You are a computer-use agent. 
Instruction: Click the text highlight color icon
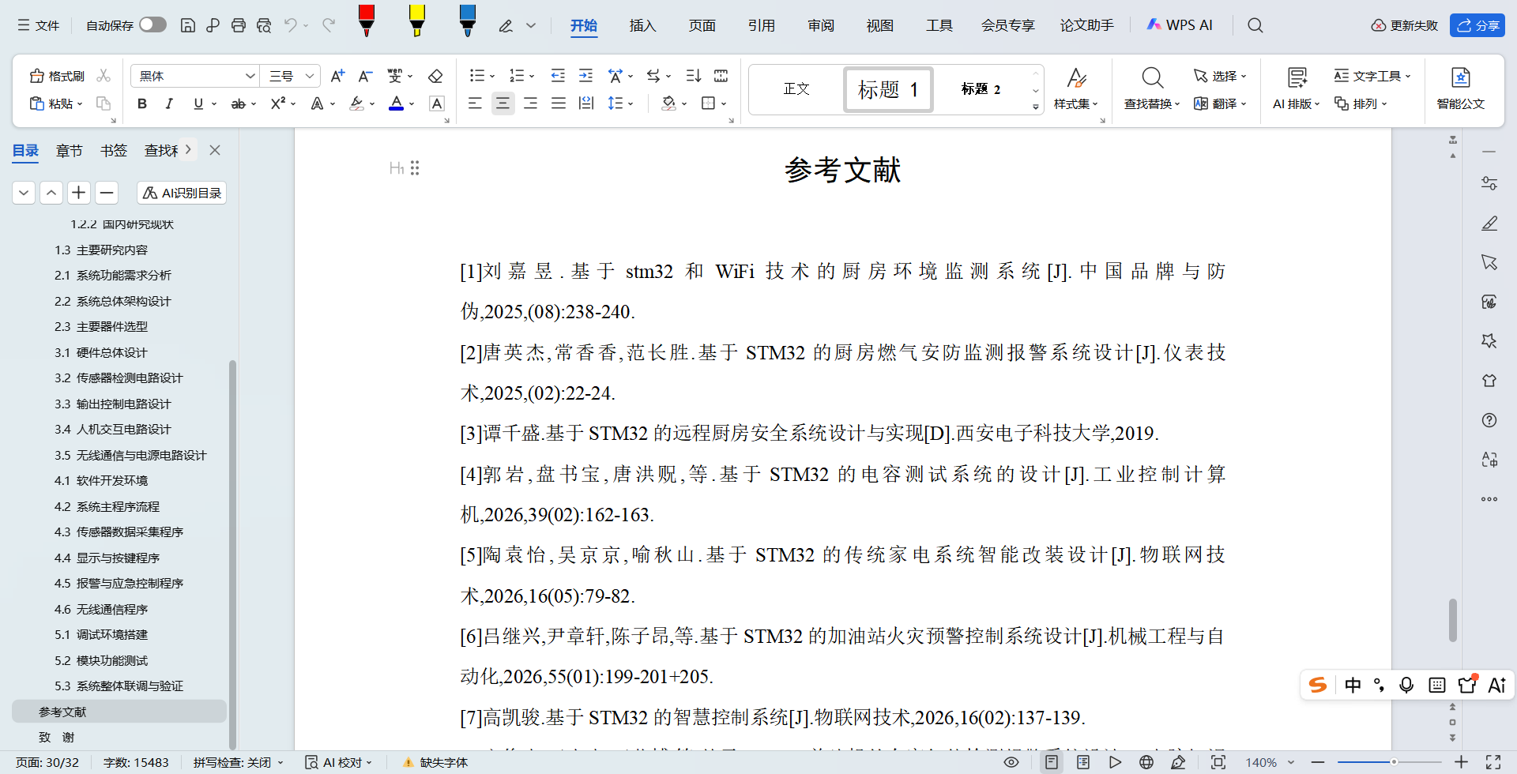(x=357, y=103)
